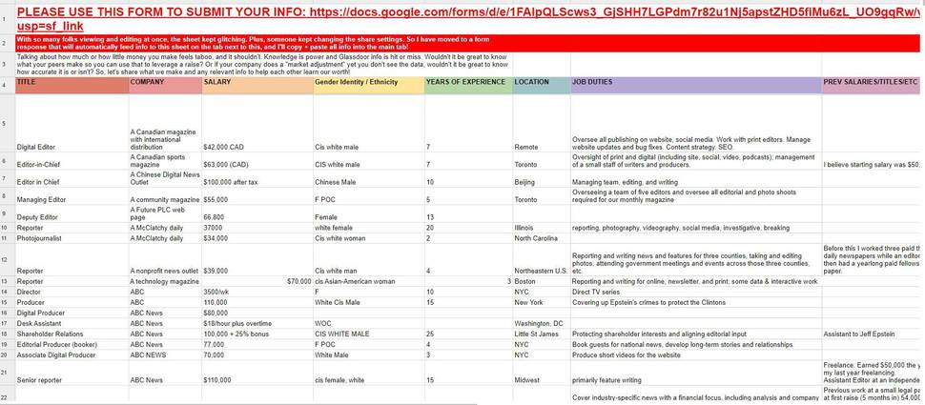Click the '$18/hour plus overtime' cell

(257, 324)
